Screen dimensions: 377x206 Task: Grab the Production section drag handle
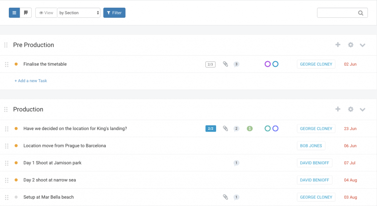click(6, 109)
